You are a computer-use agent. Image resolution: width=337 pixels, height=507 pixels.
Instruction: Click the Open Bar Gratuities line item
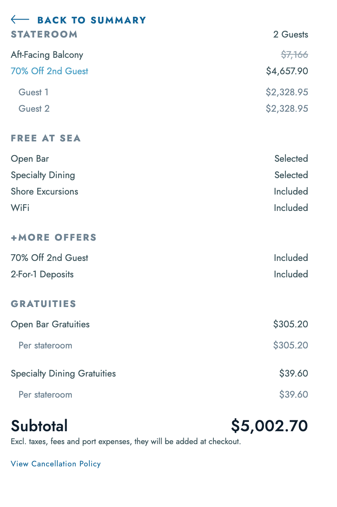tap(50, 324)
